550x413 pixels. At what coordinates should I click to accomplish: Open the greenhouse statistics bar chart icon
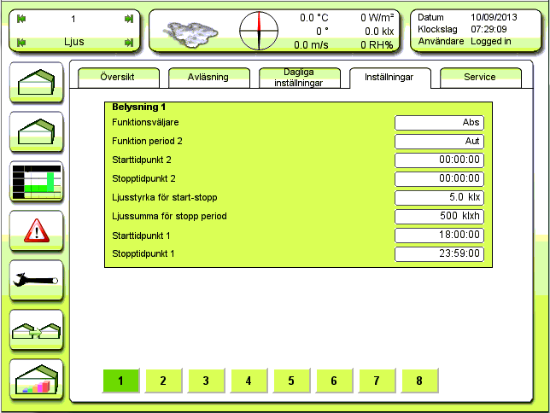[37, 379]
